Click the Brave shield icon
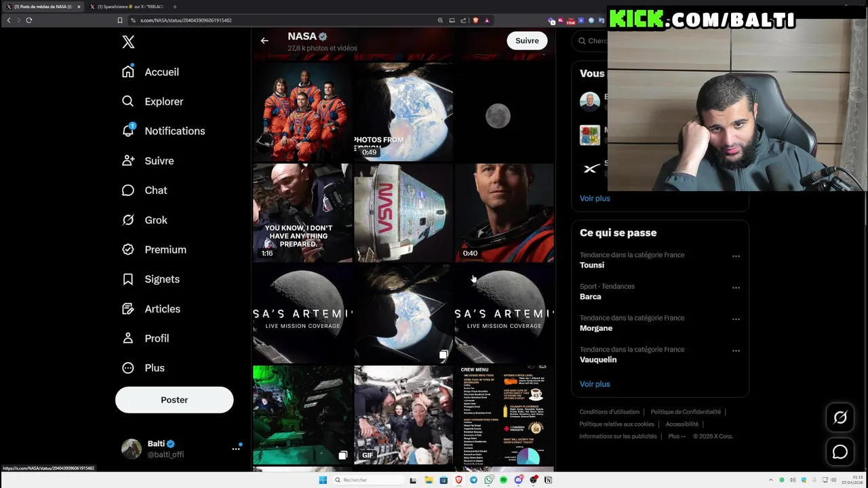This screenshot has height=488, width=868. [x=475, y=20]
